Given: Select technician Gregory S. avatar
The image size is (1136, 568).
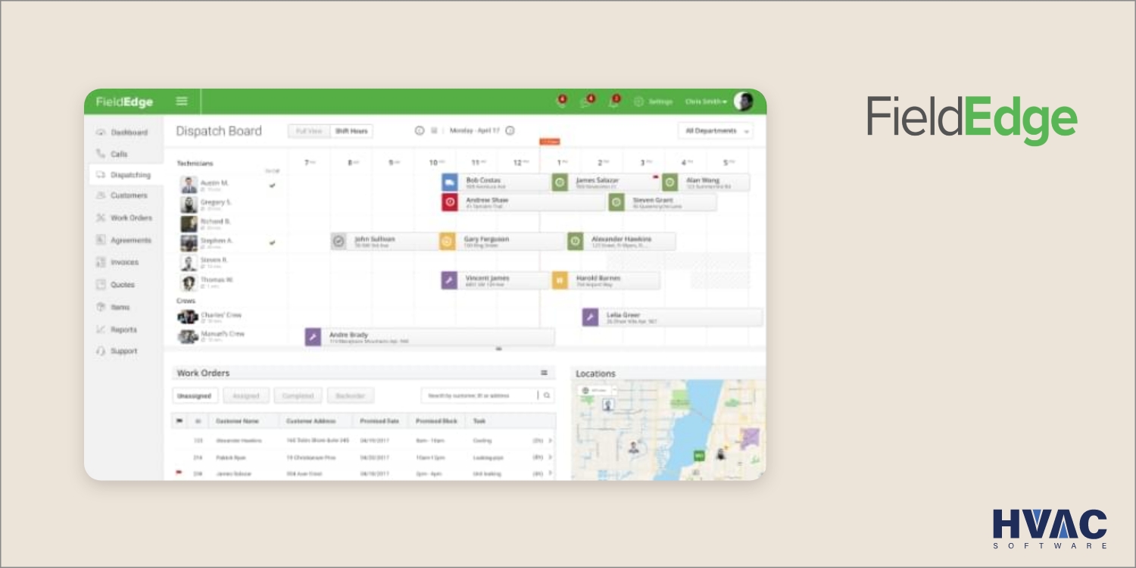Looking at the screenshot, I should pos(189,204).
